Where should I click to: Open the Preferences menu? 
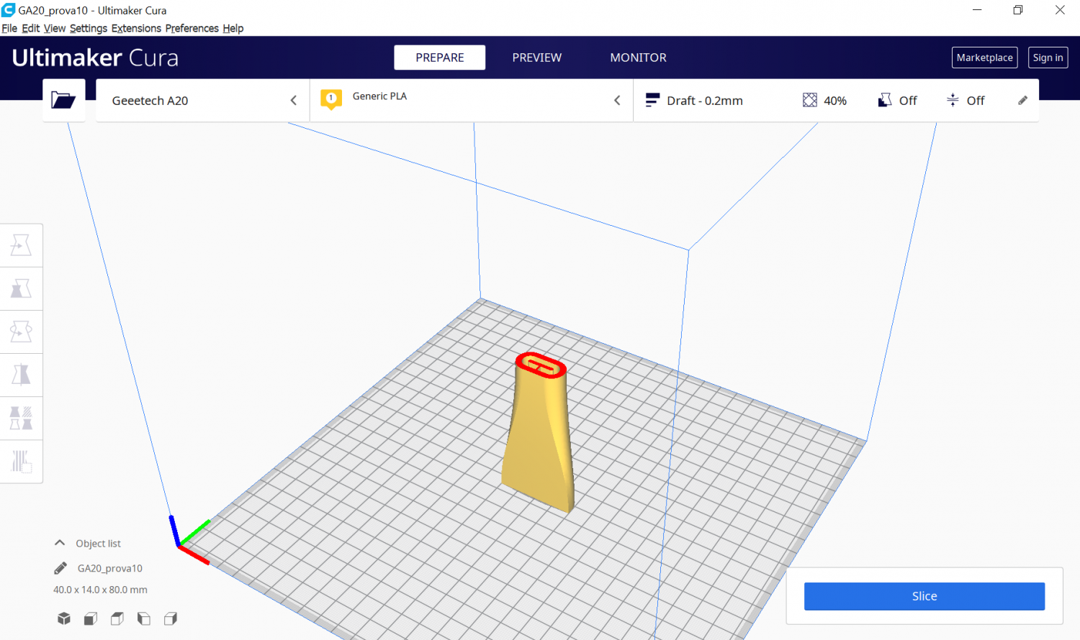tap(192, 28)
